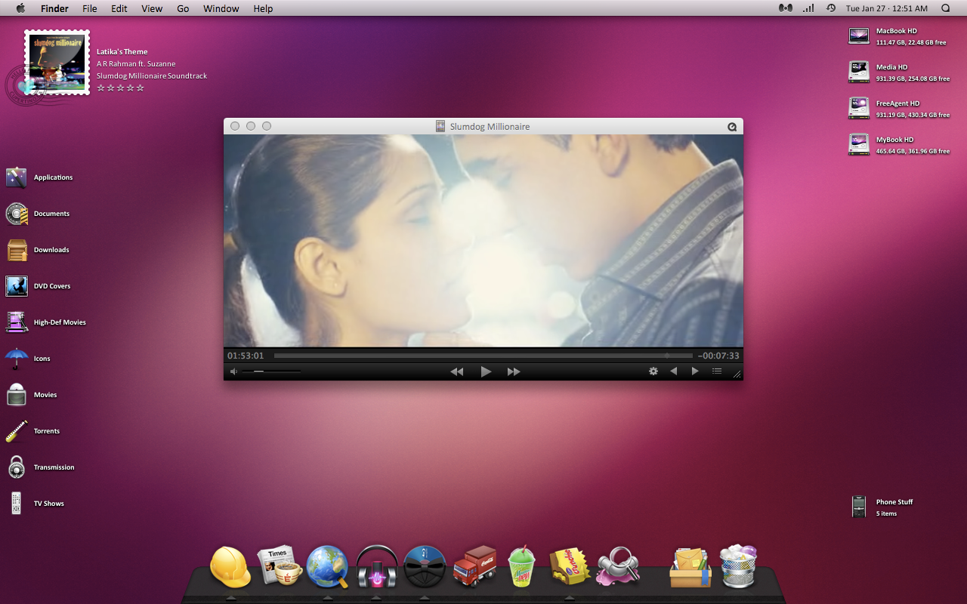Launch Transmission padlock icon
The width and height of the screenshot is (967, 604).
pyautogui.click(x=17, y=467)
